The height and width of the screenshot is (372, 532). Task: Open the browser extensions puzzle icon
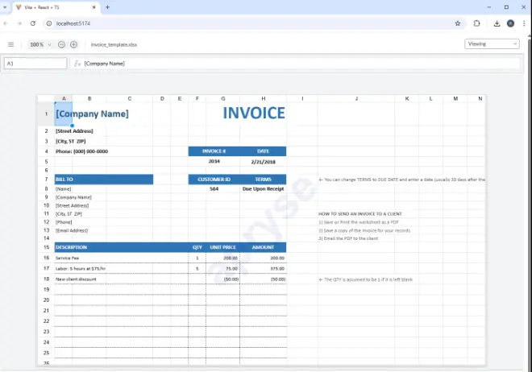pos(476,23)
